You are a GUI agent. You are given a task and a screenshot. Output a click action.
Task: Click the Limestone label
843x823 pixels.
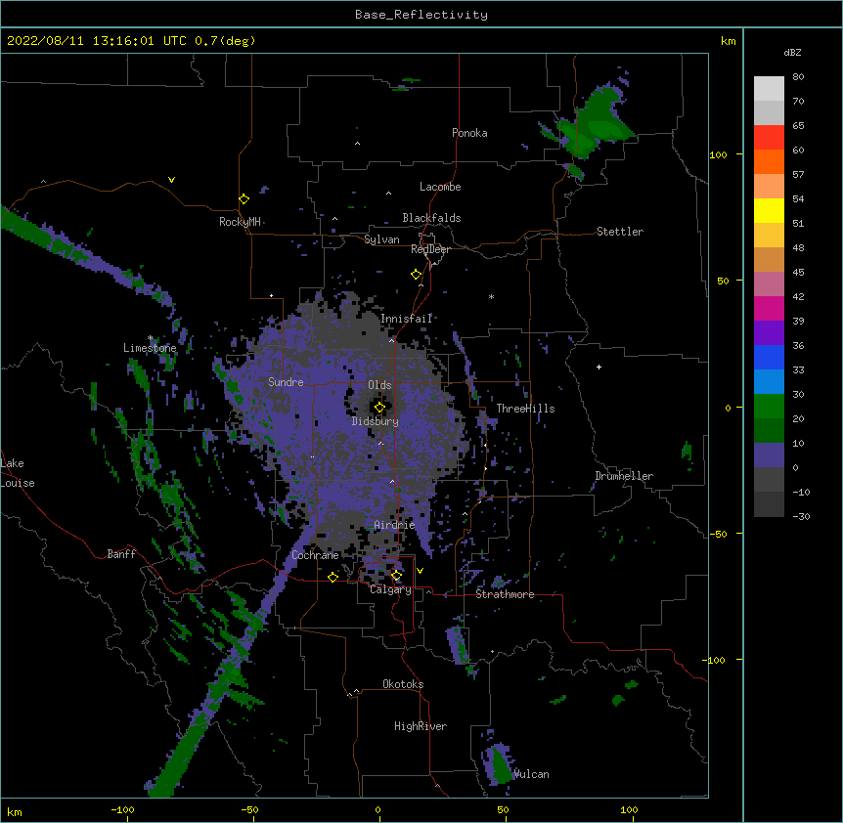point(150,348)
